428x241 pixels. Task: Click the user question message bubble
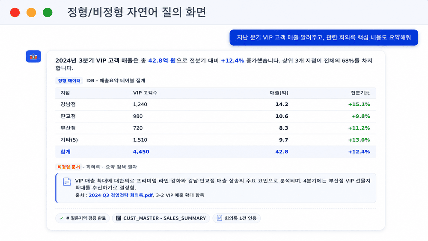click(x=324, y=37)
